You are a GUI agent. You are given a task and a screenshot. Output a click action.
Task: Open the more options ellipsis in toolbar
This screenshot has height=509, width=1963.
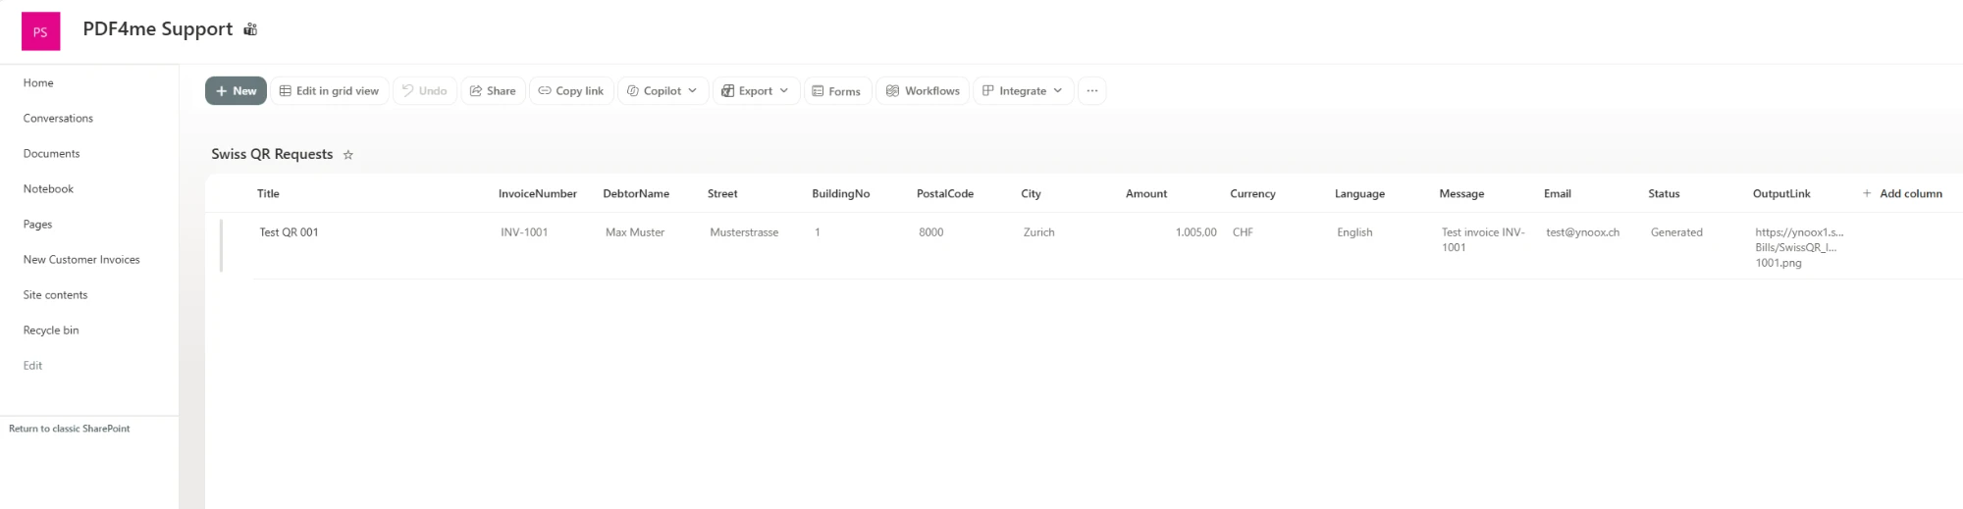coord(1091,91)
